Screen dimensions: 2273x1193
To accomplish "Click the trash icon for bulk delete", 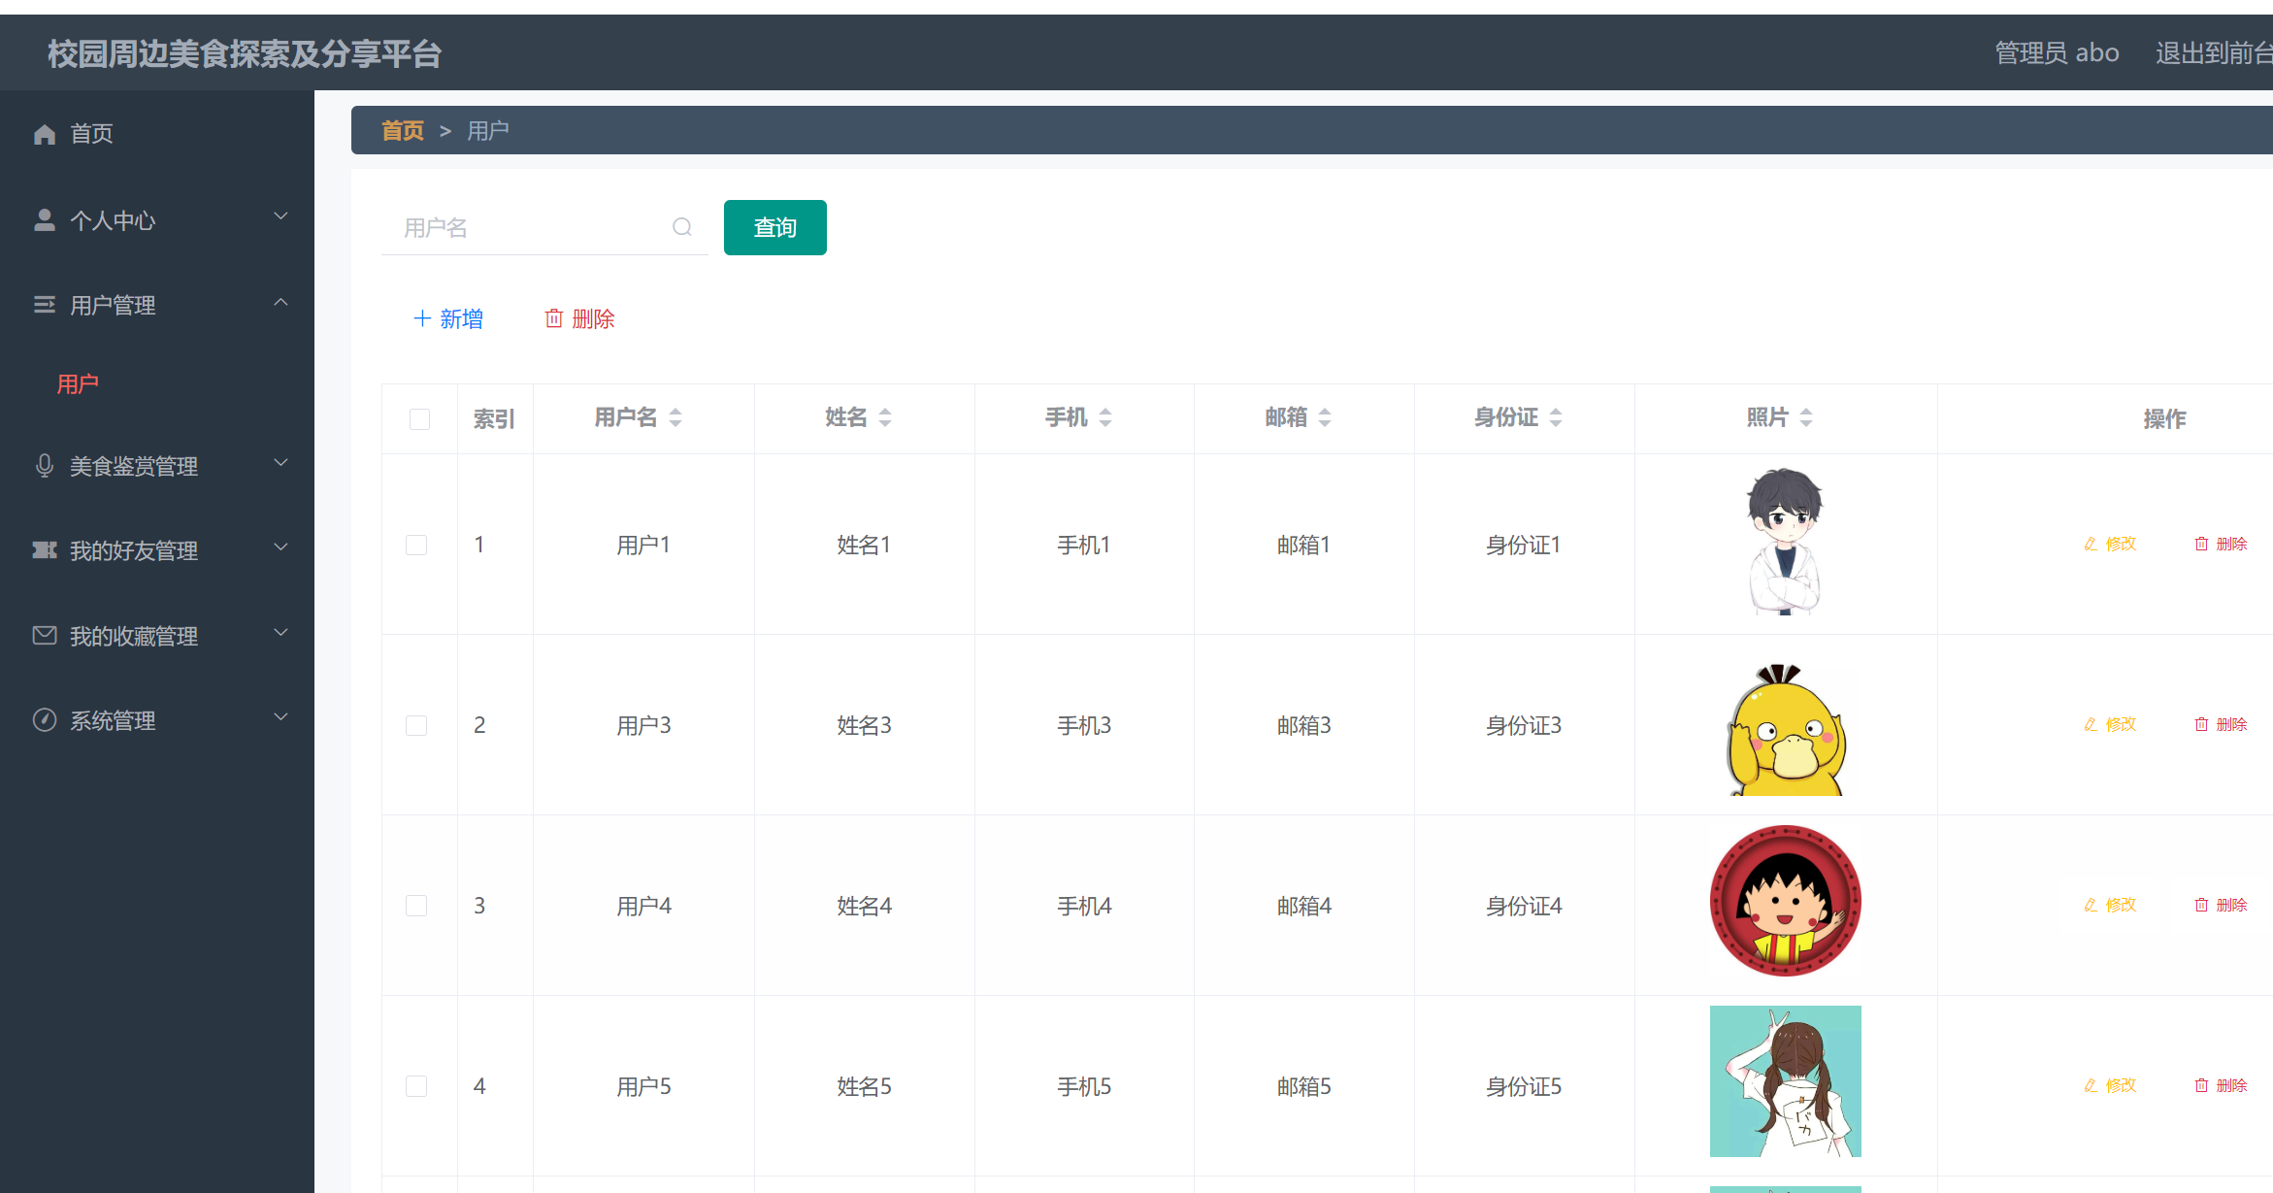I will (554, 318).
